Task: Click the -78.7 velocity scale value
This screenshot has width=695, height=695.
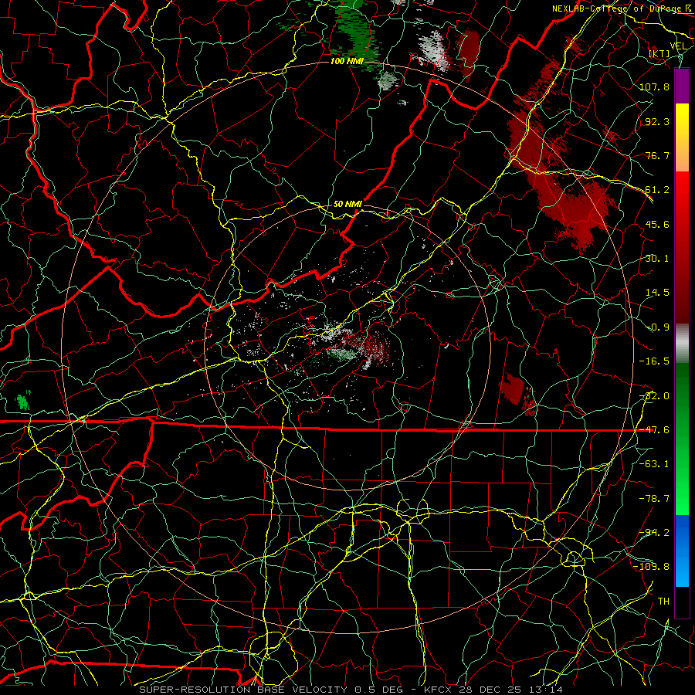Action: (654, 499)
